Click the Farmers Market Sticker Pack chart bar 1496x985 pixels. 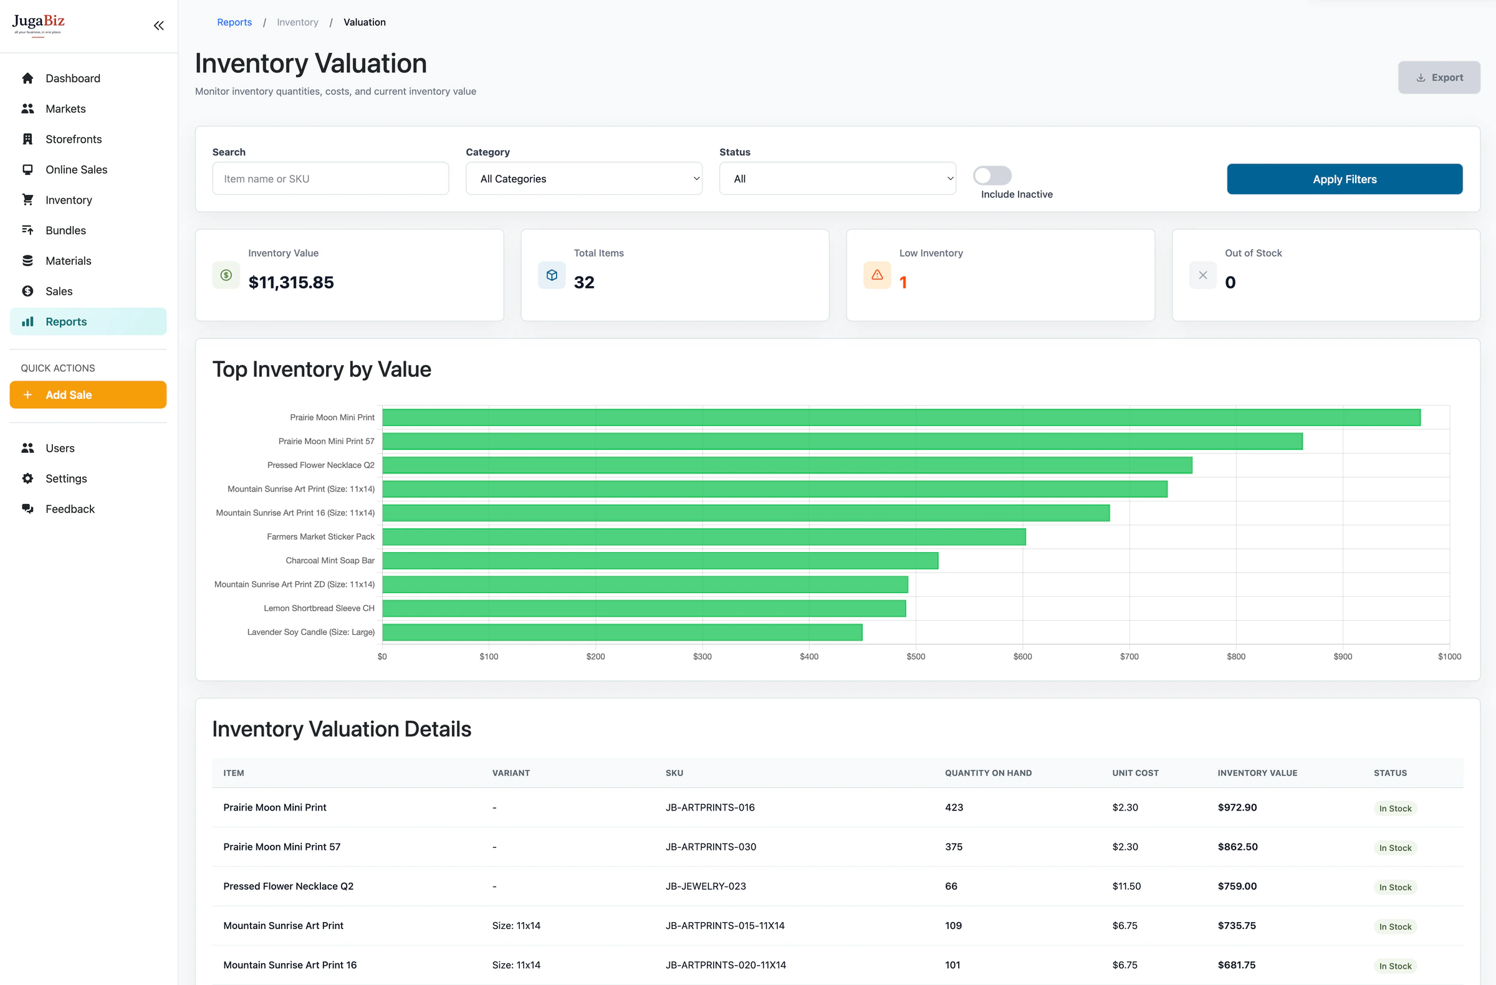coord(704,536)
